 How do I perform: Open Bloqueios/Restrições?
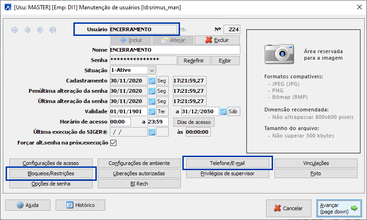click(51, 173)
